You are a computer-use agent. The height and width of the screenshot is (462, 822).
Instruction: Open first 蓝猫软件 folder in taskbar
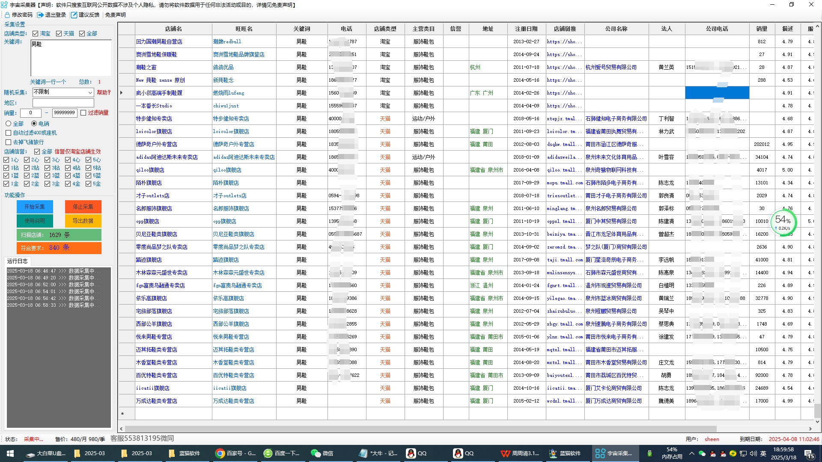(185, 453)
